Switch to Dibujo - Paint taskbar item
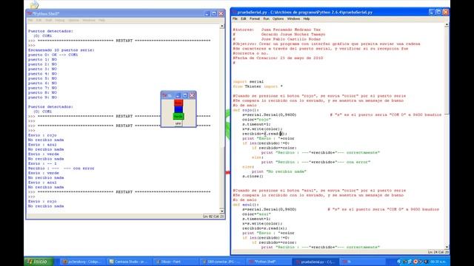This screenshot has height=266, width=474. (x=176, y=262)
